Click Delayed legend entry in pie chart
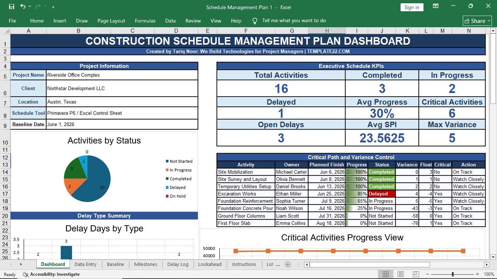 176,187
